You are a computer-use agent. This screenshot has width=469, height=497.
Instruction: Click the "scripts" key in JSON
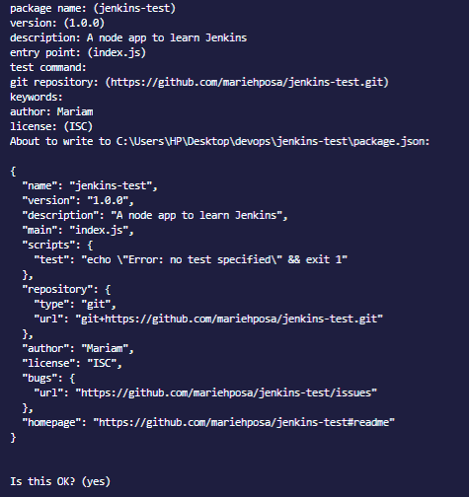45,245
